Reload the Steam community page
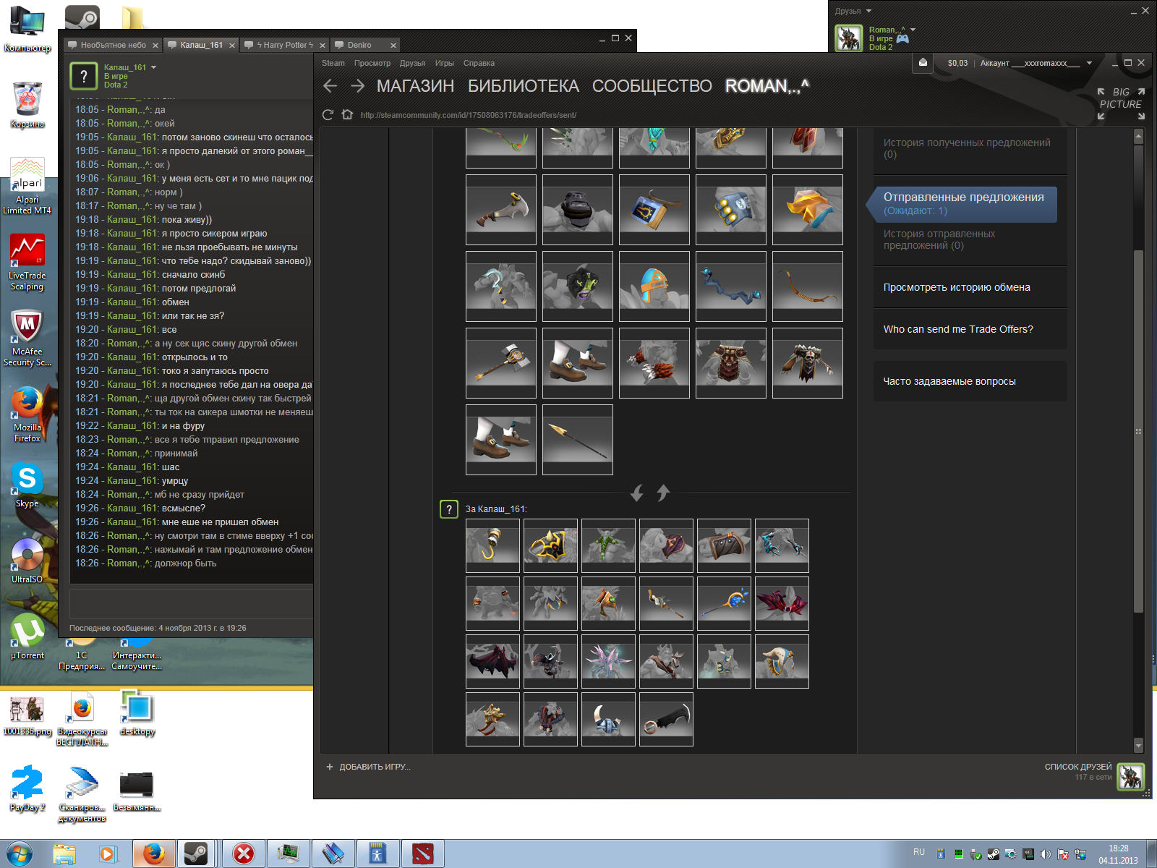 pos(328,114)
